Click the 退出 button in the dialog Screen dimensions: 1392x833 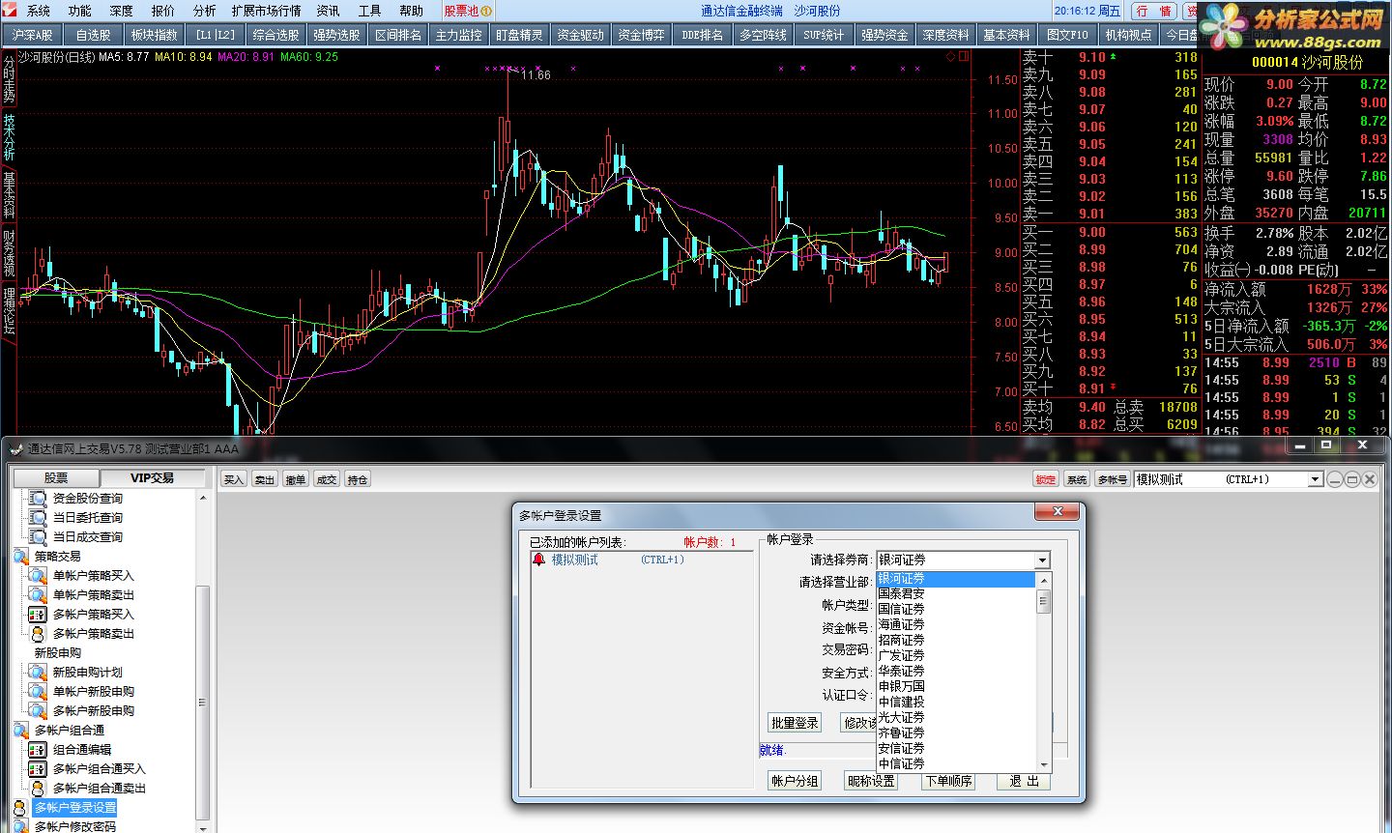pos(1024,781)
